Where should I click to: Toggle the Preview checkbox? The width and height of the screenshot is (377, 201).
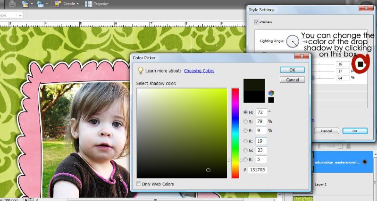click(256, 22)
